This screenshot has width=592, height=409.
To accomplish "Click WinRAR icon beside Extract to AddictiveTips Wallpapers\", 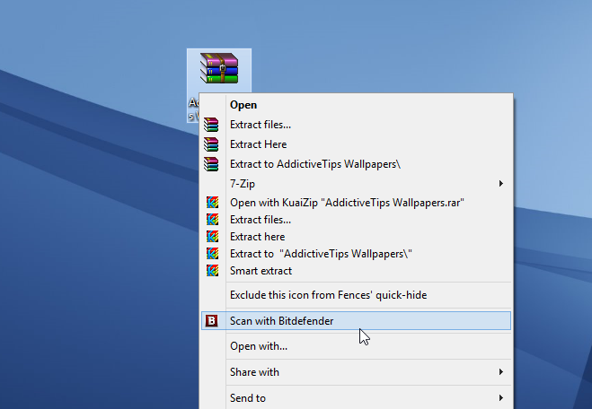I will (x=211, y=164).
